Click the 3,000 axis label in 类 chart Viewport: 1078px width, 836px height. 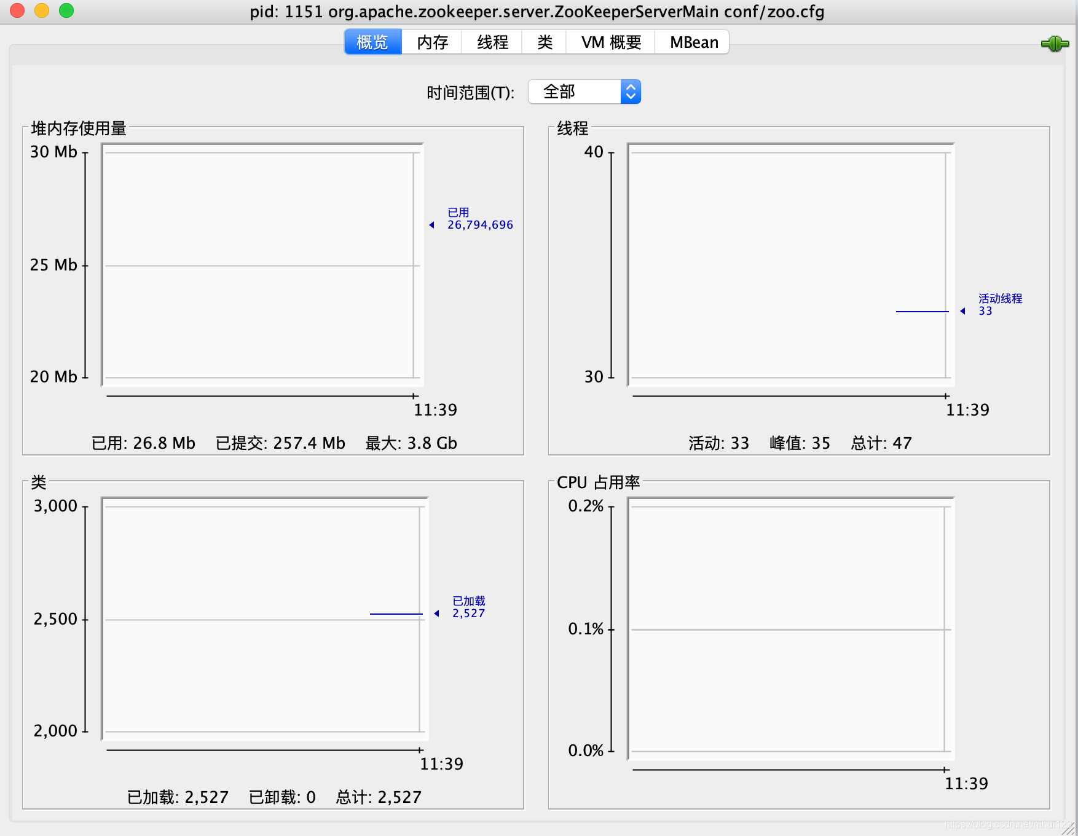click(55, 506)
